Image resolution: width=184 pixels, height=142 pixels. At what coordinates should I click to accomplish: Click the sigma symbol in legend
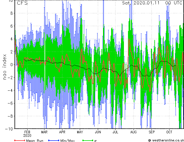(x=95, y=141)
